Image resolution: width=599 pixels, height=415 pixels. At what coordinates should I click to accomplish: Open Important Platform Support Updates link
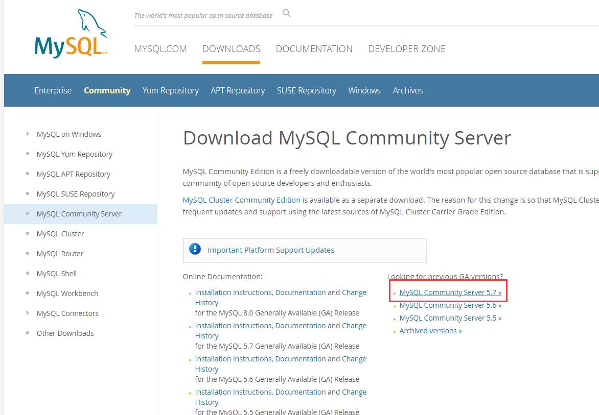pos(271,250)
